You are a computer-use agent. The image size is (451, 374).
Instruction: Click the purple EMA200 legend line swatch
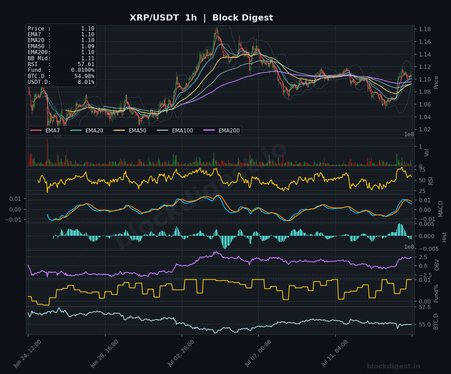pos(209,130)
